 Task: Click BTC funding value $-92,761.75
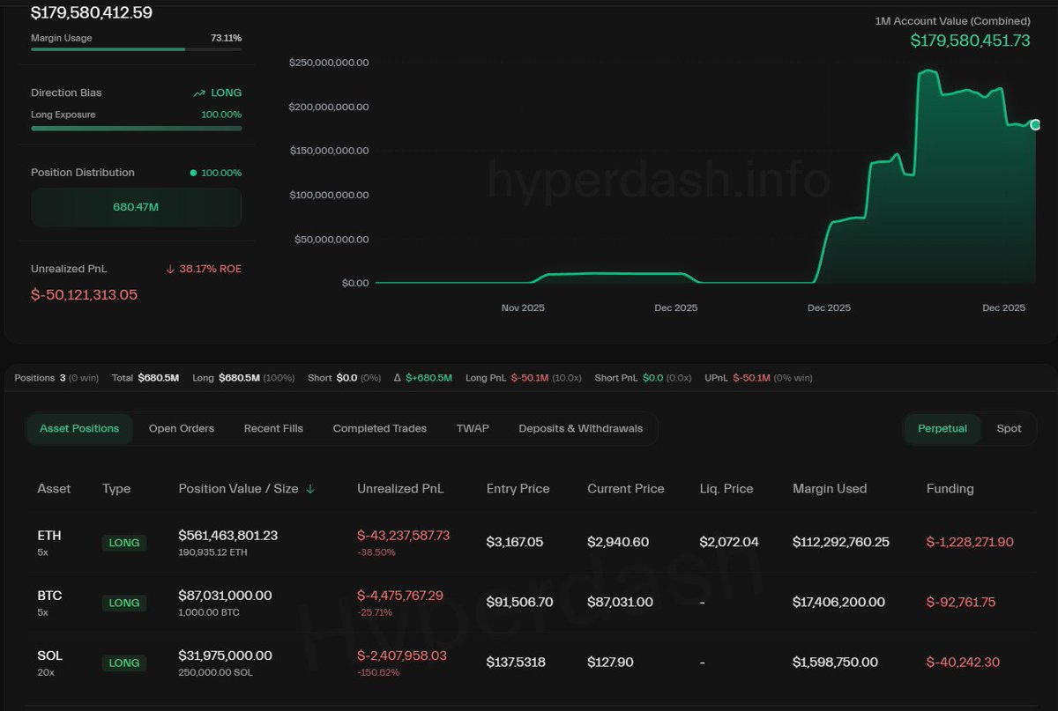(x=961, y=603)
